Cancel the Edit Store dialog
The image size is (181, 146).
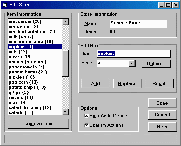pos(162,115)
